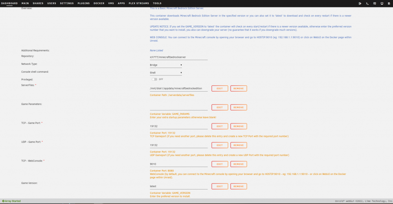Open the Docker tab
393x204 pixels.
pyautogui.click(x=99, y=3)
